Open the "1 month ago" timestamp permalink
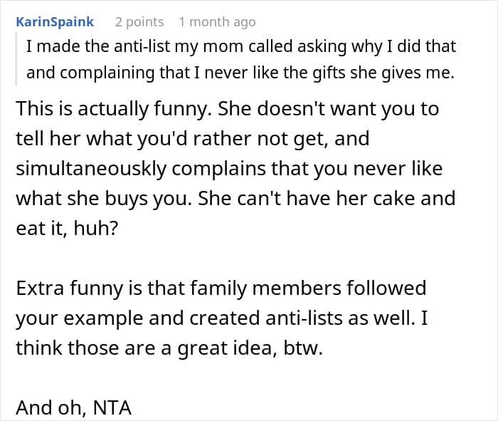The height and width of the screenshot is (421, 498). coord(217,22)
